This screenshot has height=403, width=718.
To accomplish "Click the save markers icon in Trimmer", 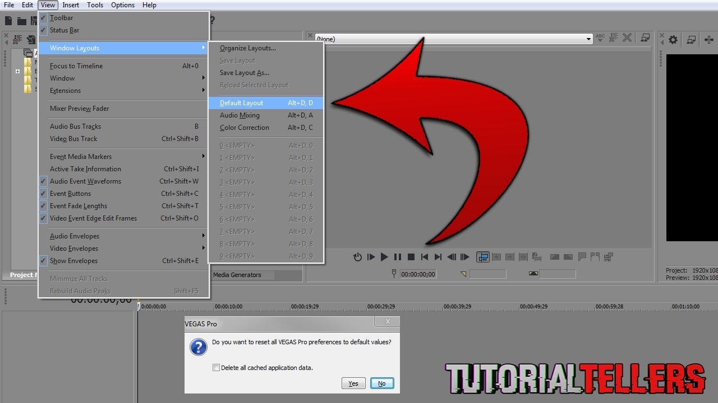I will click(x=609, y=257).
